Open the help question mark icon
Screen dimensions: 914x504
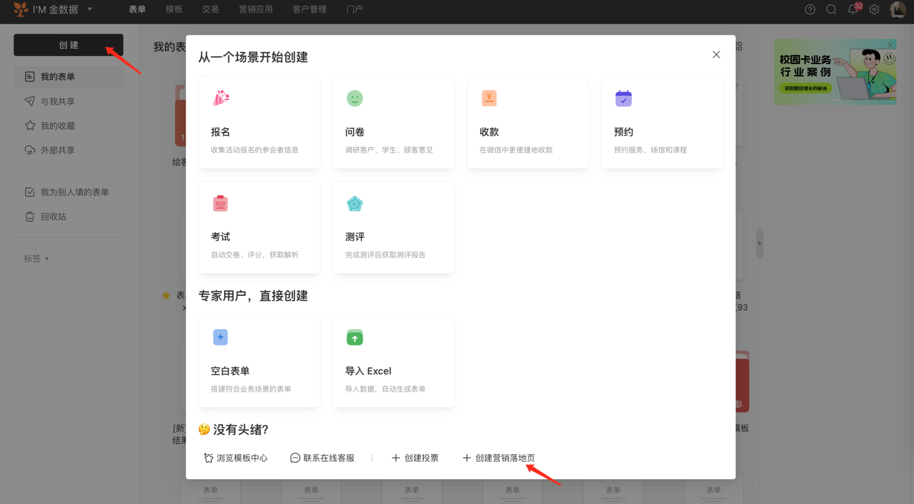pyautogui.click(x=810, y=10)
